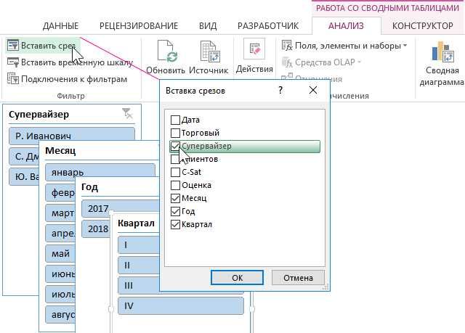Select Р. Иванович in Супервайзер slicer
The height and width of the screenshot is (333, 465).
(72, 136)
